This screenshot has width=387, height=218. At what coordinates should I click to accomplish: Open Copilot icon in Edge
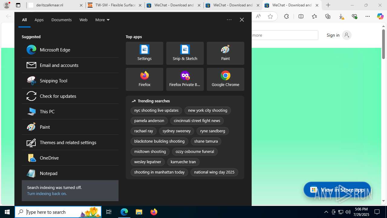380,16
